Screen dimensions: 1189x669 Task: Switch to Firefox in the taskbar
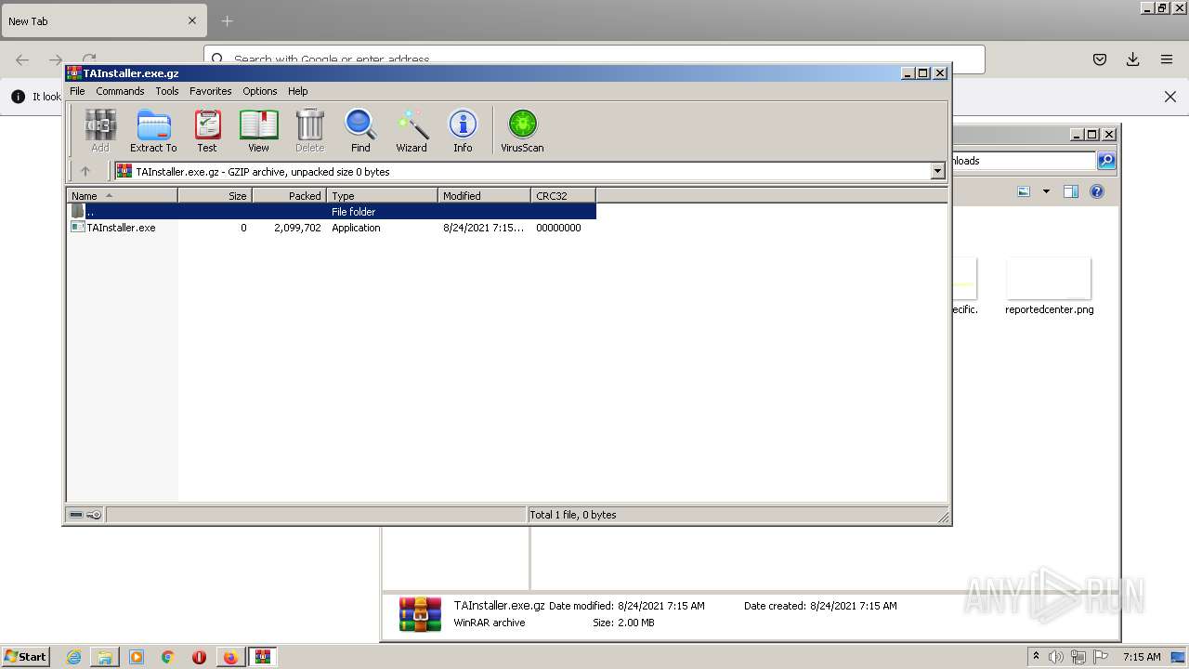[230, 657]
